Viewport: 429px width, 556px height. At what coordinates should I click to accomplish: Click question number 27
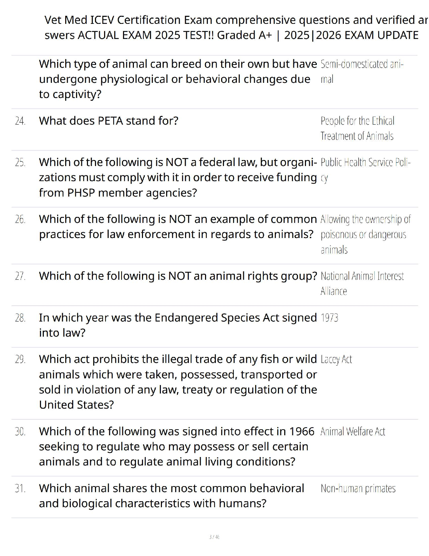tap(20, 276)
